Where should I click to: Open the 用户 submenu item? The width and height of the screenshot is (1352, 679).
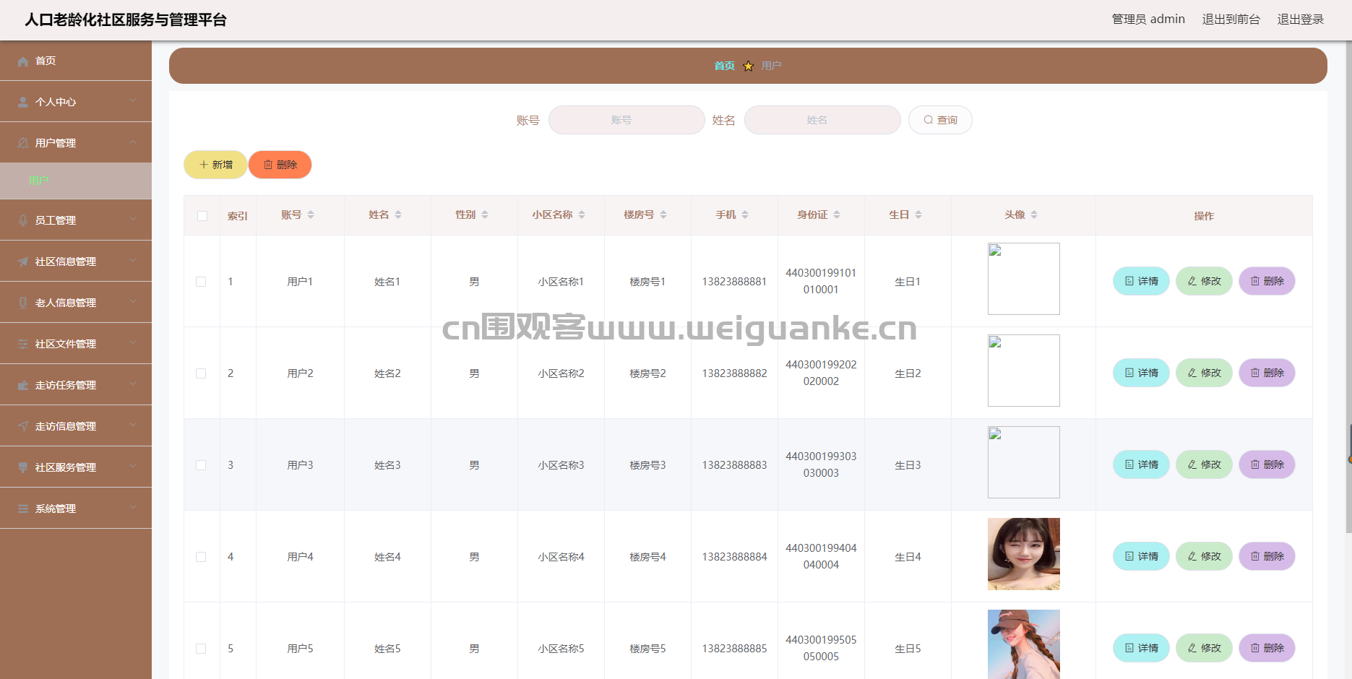(x=39, y=181)
